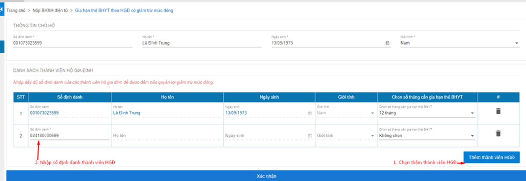Open the 'Không chọn' renewal months dropdown
Viewport: 526px width, 181px height.
pos(427,136)
